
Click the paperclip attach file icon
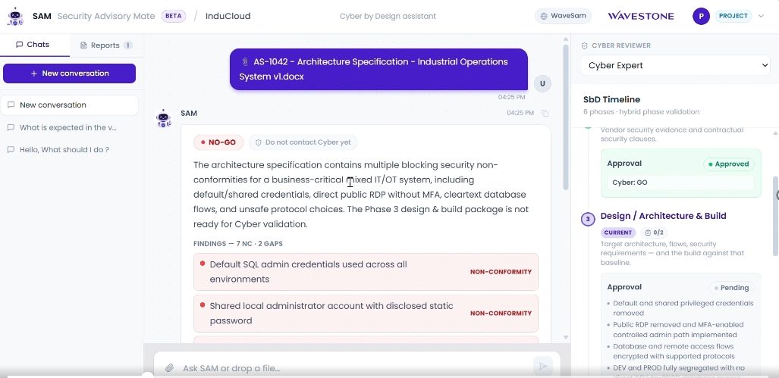[x=169, y=368]
